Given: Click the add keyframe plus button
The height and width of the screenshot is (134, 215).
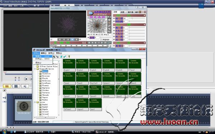Looking at the screenshot, I should pyautogui.click(x=96, y=43).
